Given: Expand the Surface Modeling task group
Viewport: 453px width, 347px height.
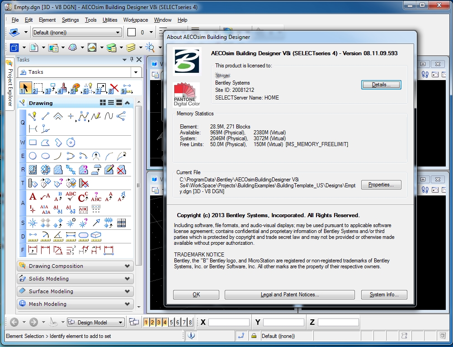Looking at the screenshot, I should coord(75,291).
